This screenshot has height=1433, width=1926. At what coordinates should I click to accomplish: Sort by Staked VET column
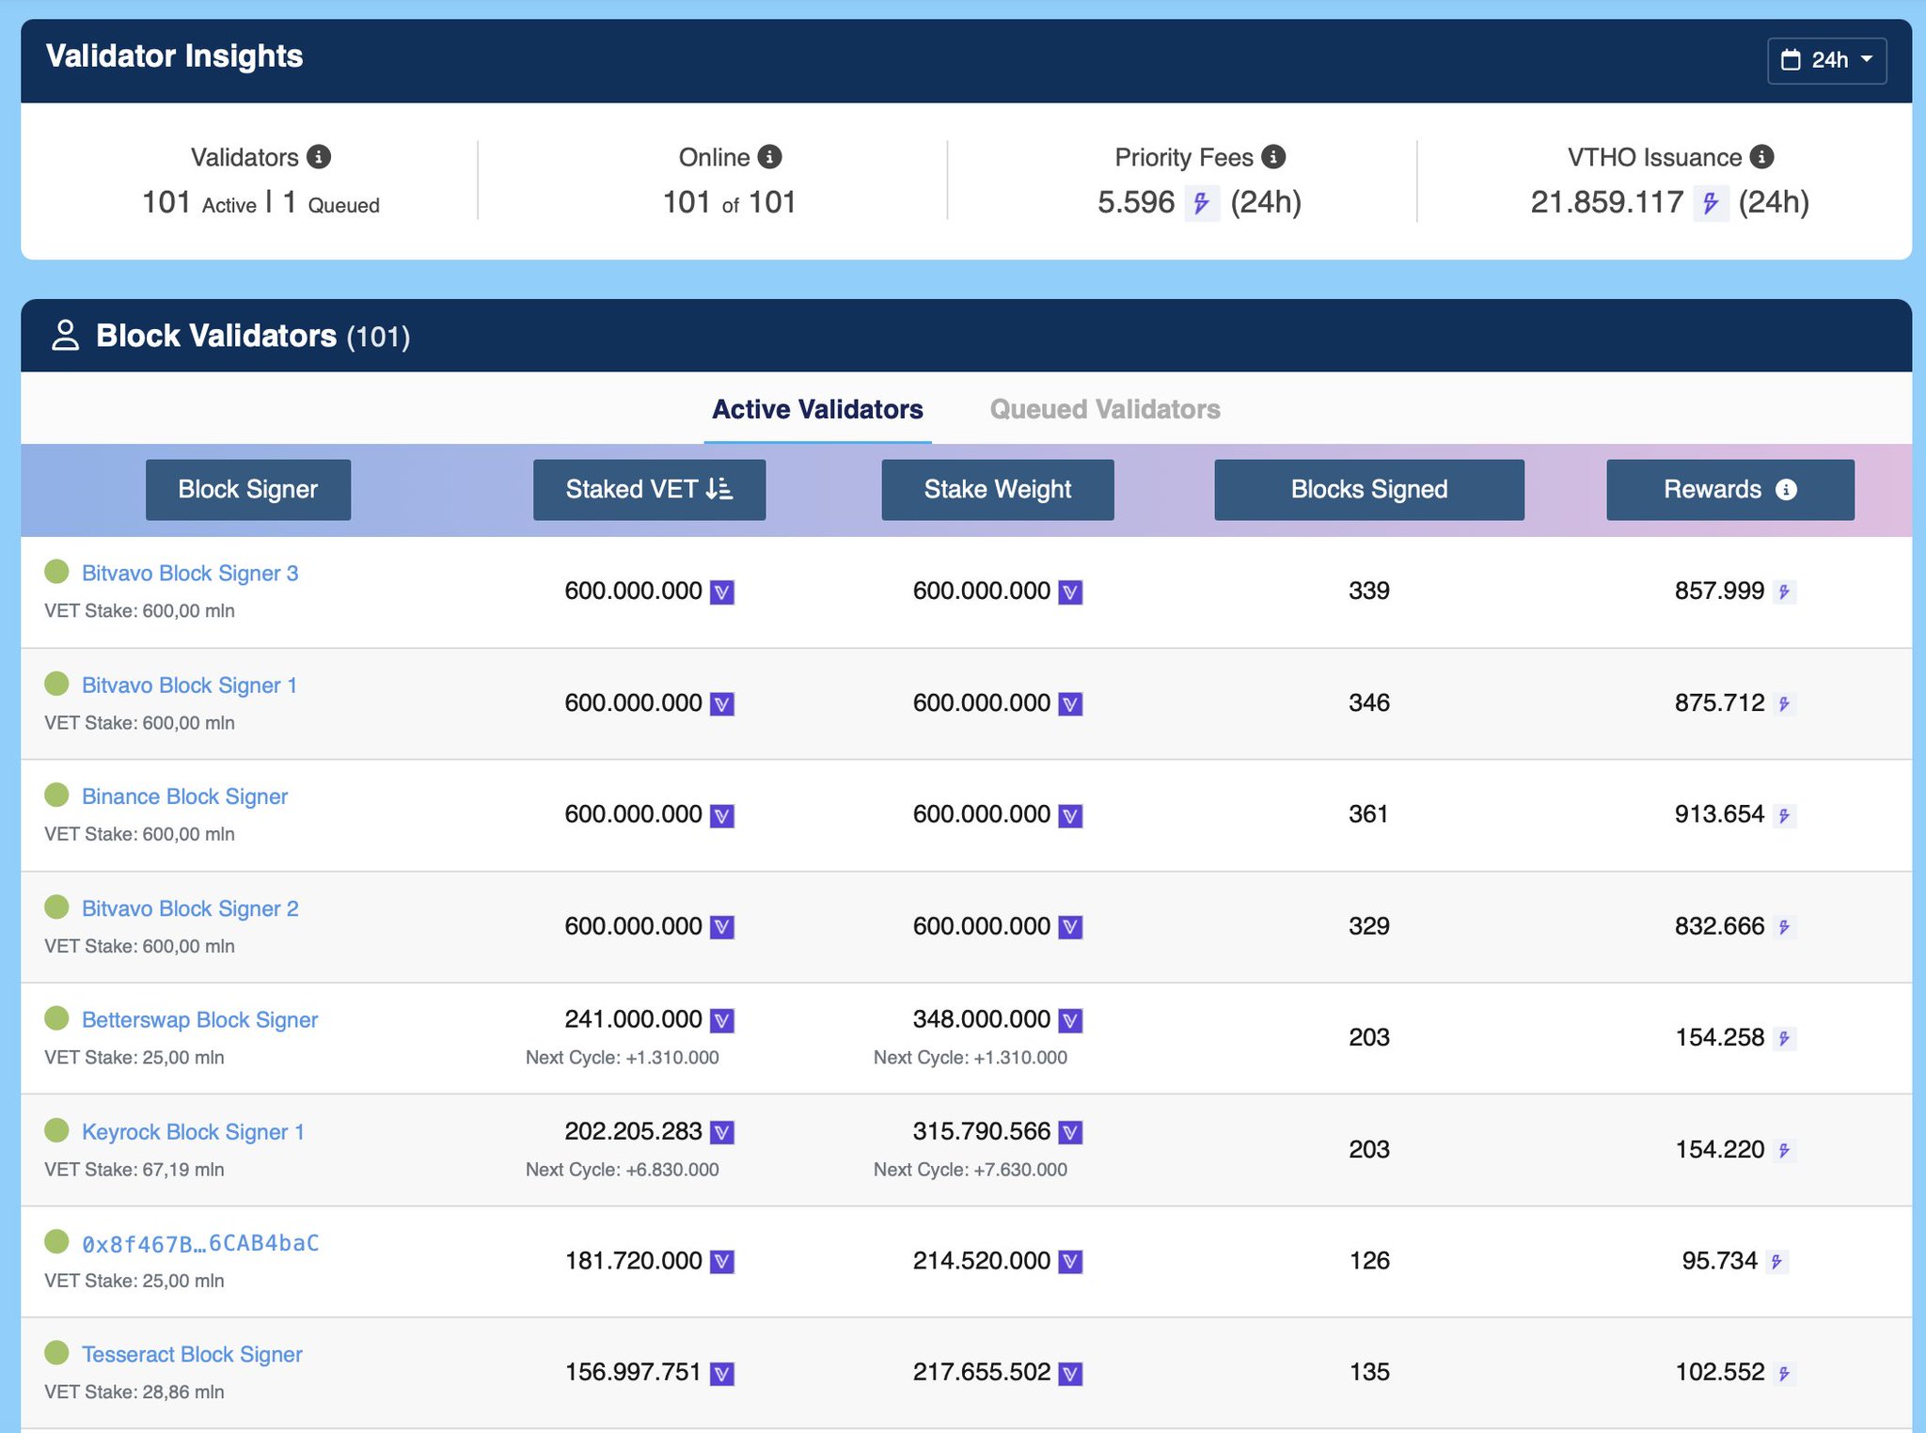pos(649,490)
